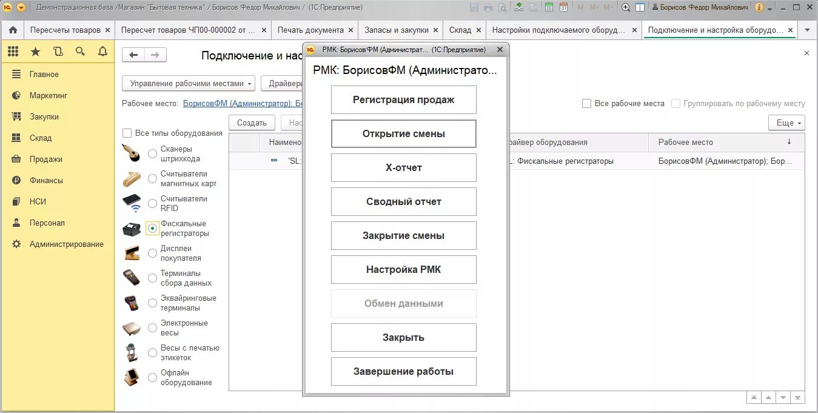Sort by Рабочее место column header
The height and width of the screenshot is (413, 818).
pyautogui.click(x=726, y=142)
